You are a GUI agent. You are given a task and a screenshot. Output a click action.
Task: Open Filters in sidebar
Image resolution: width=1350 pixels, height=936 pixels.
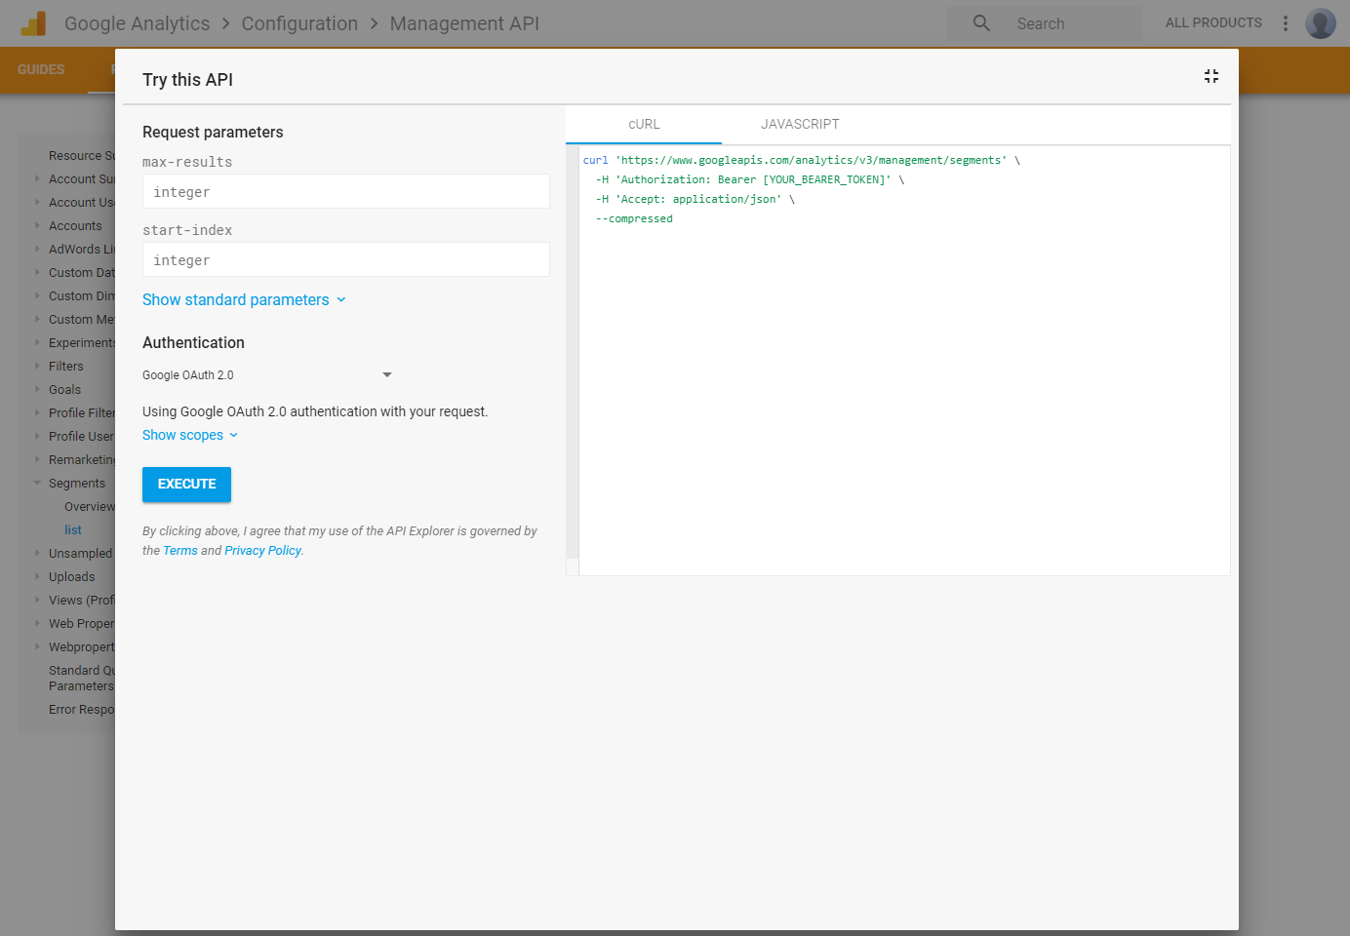(x=66, y=366)
